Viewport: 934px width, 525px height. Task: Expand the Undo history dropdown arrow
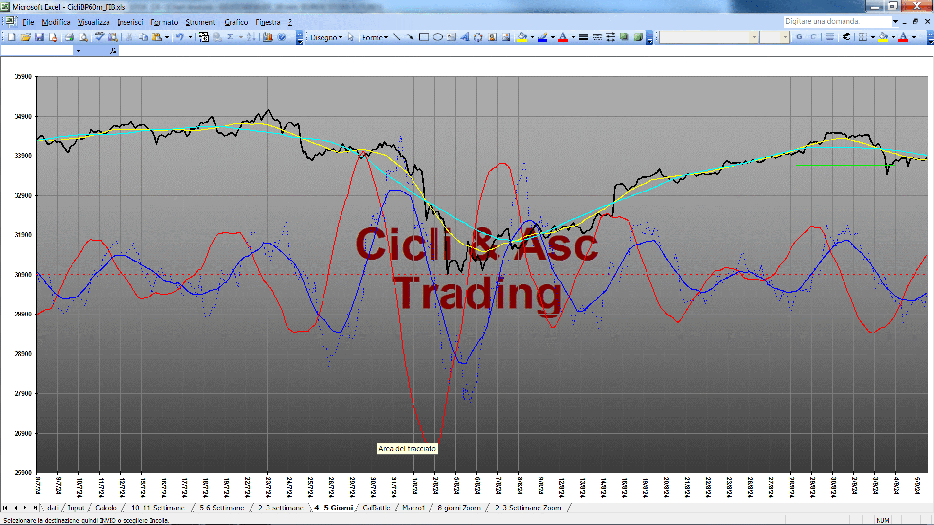[190, 37]
